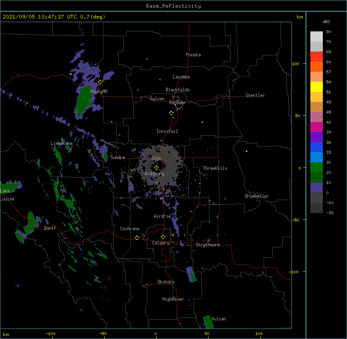Click the ThreeHills city label
Image resolution: width=347 pixels, height=339 pixels.
point(215,168)
